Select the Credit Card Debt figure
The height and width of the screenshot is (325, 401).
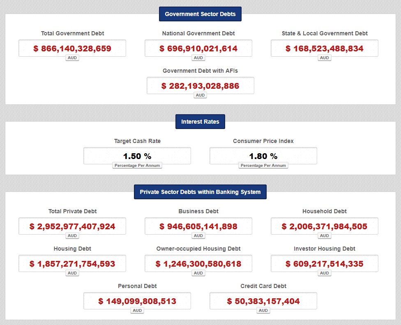[x=263, y=301]
